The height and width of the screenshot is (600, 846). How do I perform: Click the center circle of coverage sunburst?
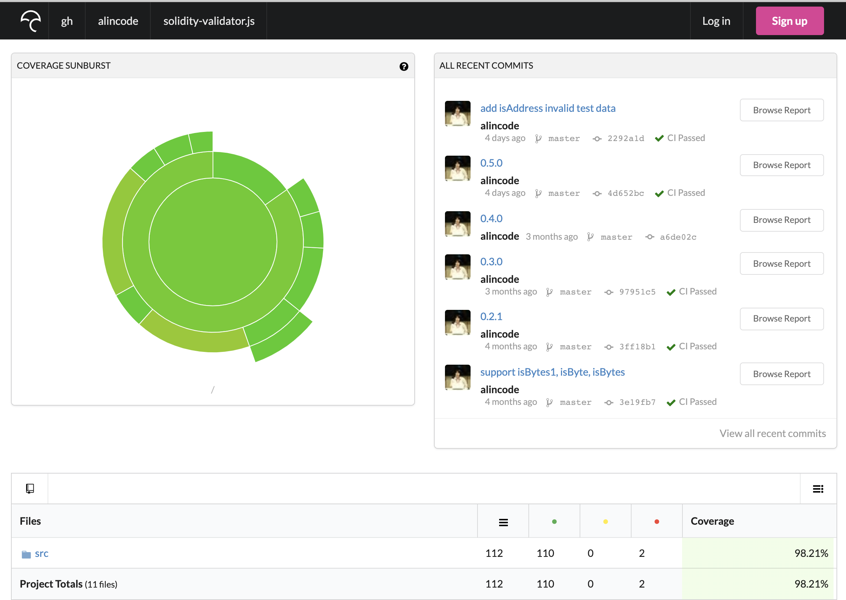point(213,242)
